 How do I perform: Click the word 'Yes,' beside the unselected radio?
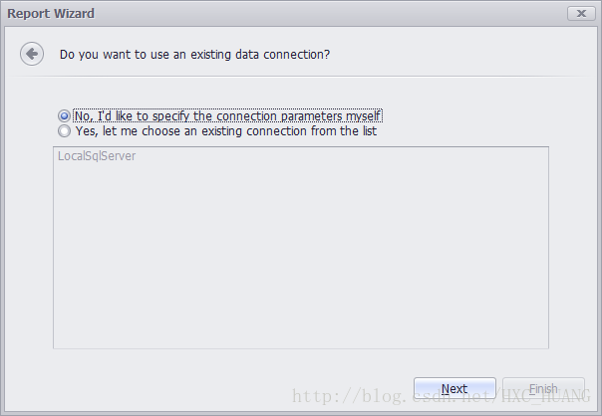[x=87, y=131]
